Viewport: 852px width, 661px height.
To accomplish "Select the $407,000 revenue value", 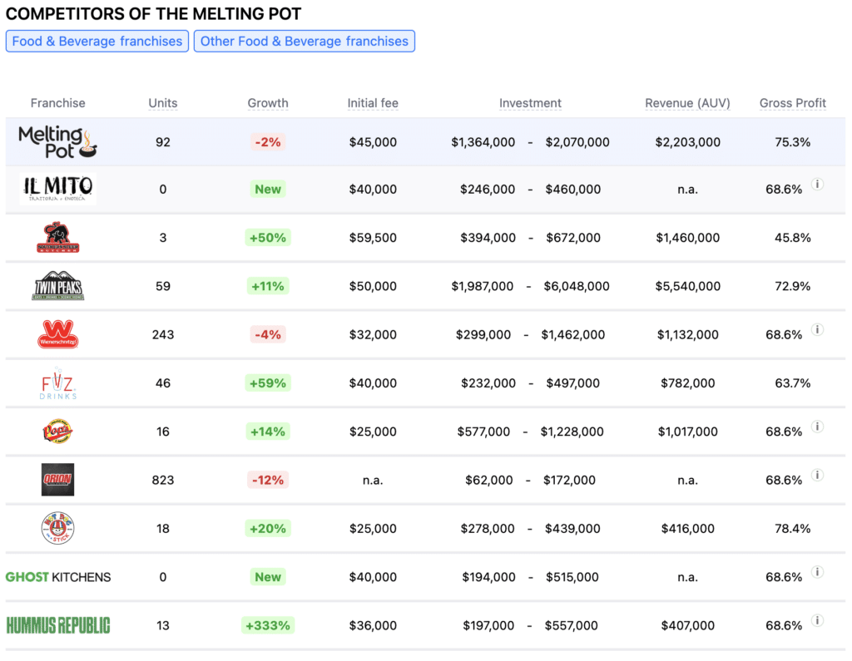I will pos(687,626).
